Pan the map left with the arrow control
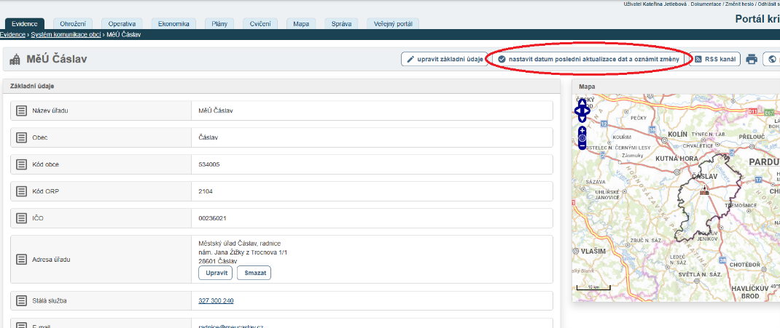780x328 pixels. pos(576,111)
